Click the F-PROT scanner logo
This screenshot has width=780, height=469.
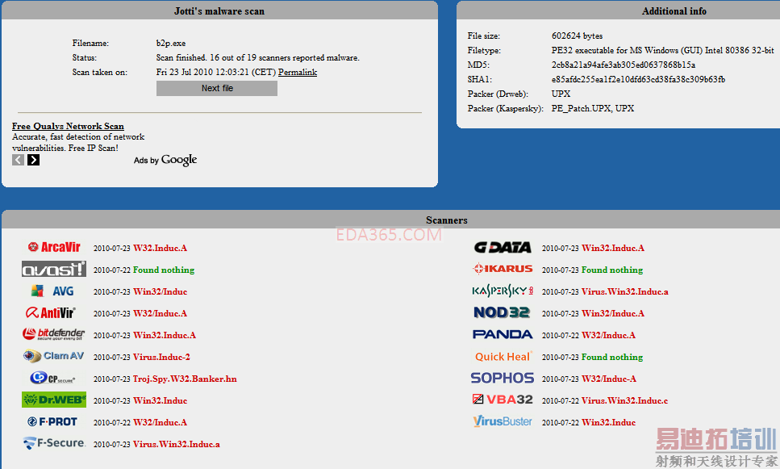click(x=52, y=421)
